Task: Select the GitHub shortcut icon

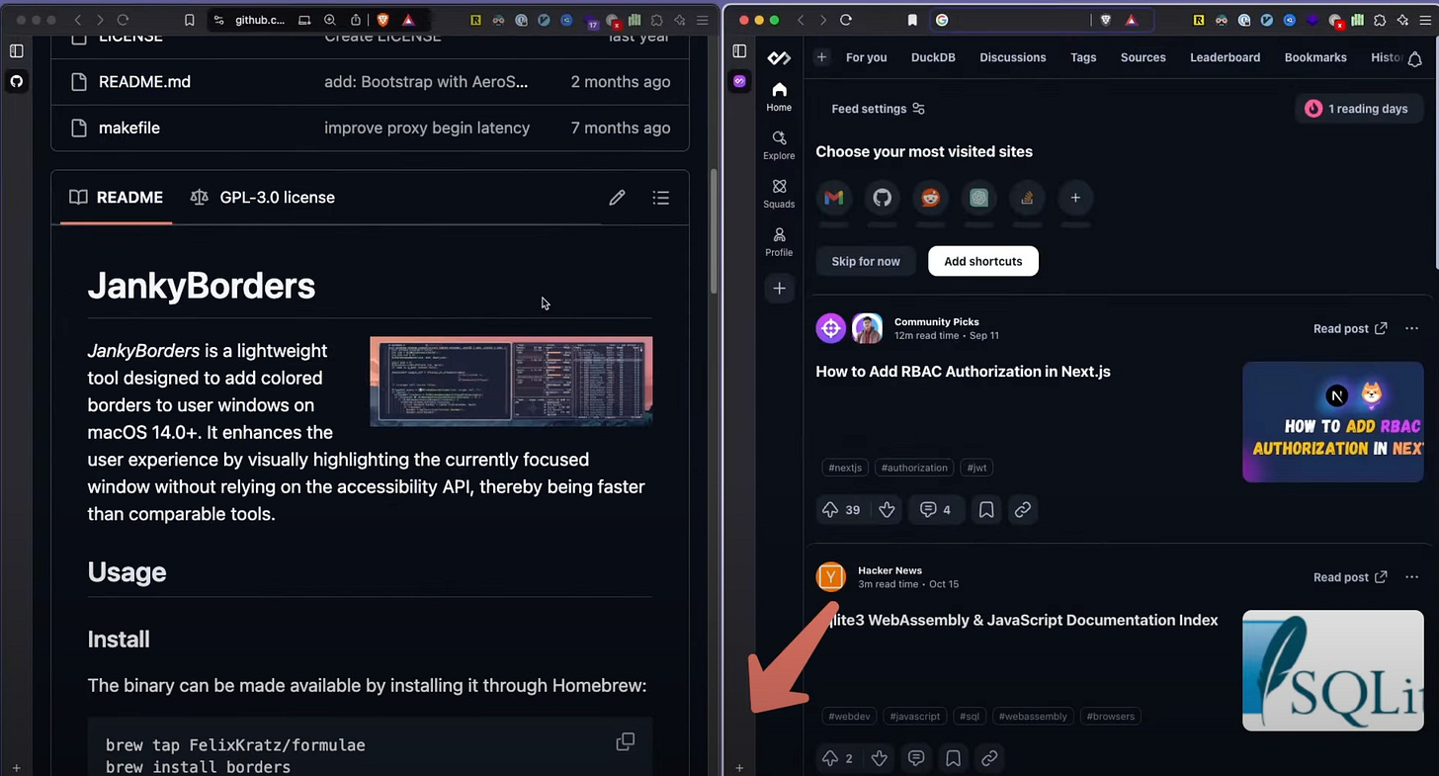Action: pyautogui.click(x=883, y=198)
